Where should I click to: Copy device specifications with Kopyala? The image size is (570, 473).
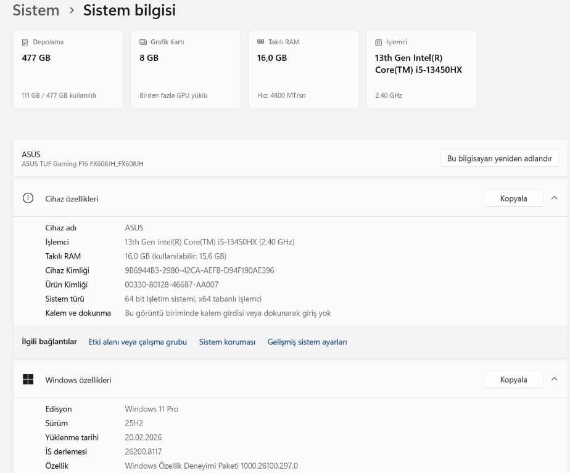(x=513, y=198)
